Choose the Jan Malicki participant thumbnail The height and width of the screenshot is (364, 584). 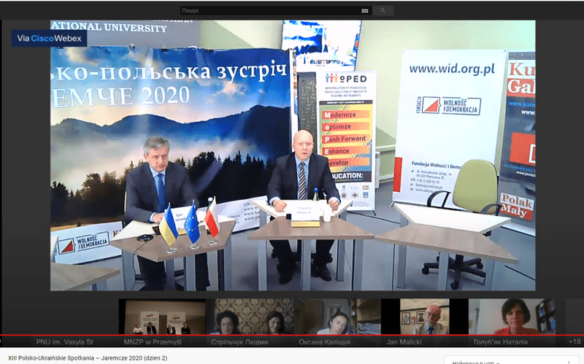pos(426,317)
